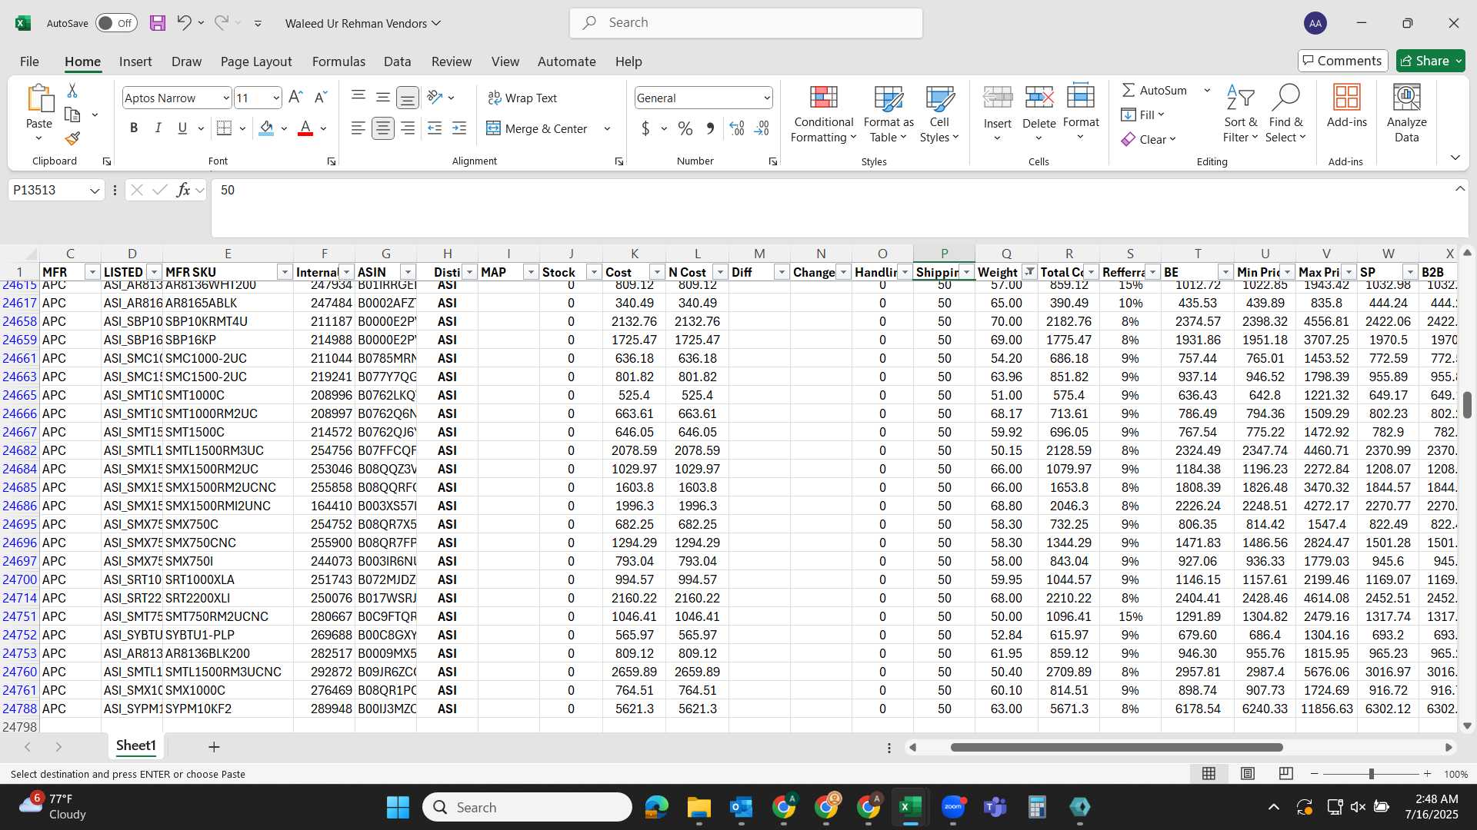Click the Decrease Decimal icon
Image resolution: width=1477 pixels, height=830 pixels.
click(762, 128)
